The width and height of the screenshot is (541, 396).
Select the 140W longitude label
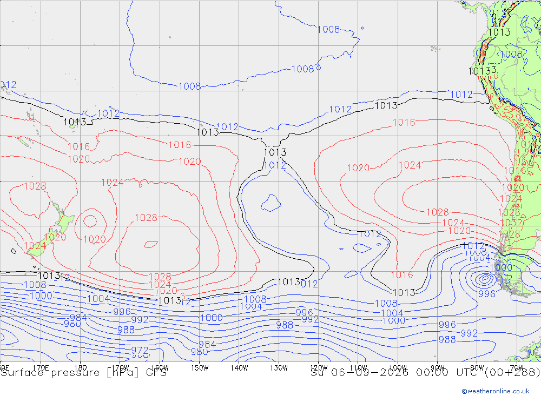[x=239, y=368]
